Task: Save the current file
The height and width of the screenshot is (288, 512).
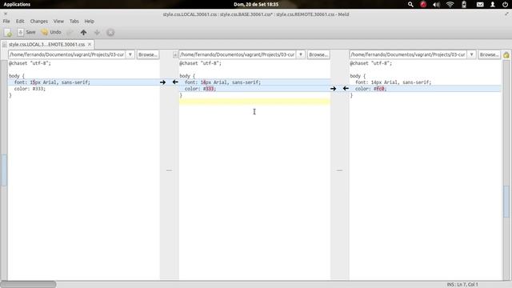Action: pyautogui.click(x=26, y=32)
